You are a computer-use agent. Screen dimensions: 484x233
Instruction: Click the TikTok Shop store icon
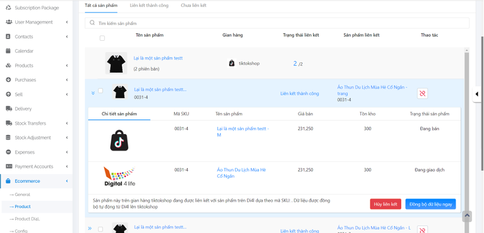232,63
